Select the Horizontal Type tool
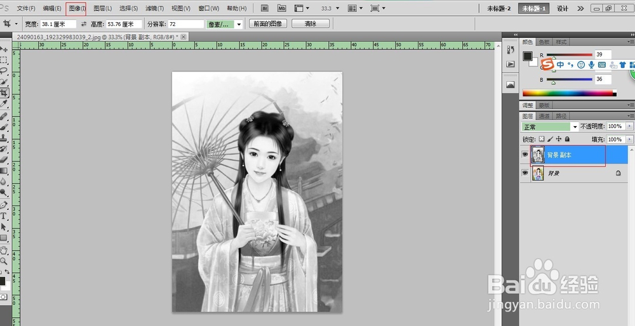This screenshot has height=326, width=635. 4,216
